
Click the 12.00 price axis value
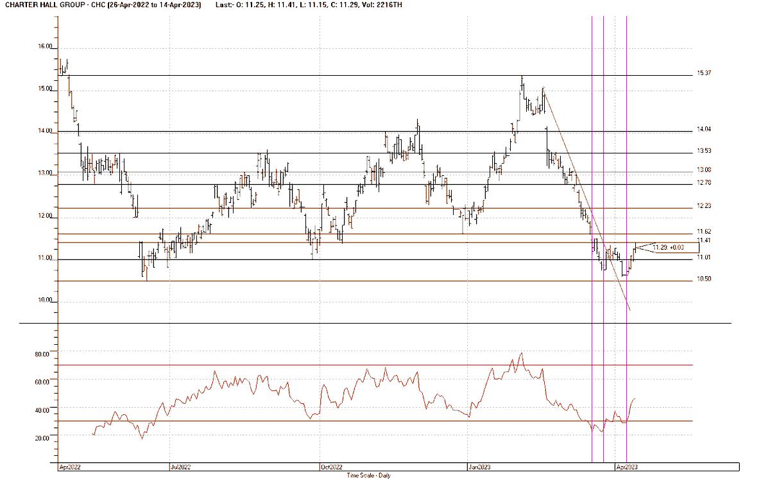tap(46, 216)
